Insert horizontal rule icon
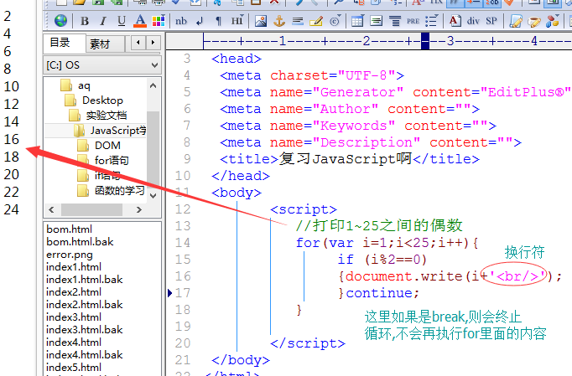This screenshot has height=376, width=572. point(298,21)
